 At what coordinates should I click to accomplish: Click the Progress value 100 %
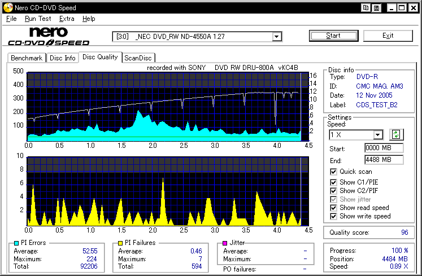(x=399, y=251)
